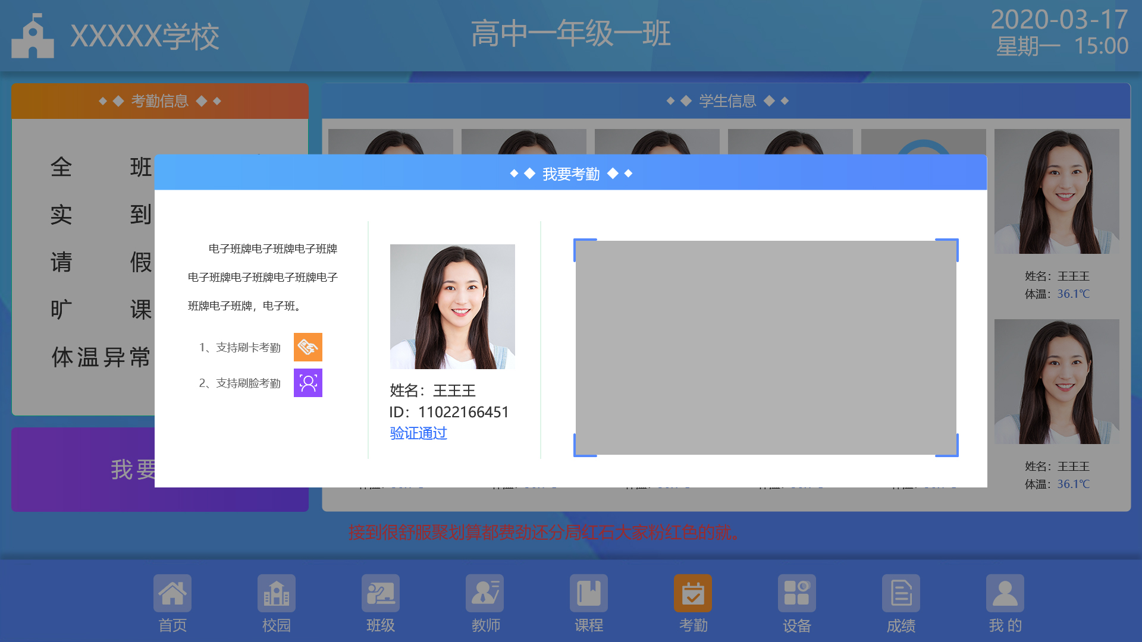Select the 学生信息 panel header

coord(726,101)
